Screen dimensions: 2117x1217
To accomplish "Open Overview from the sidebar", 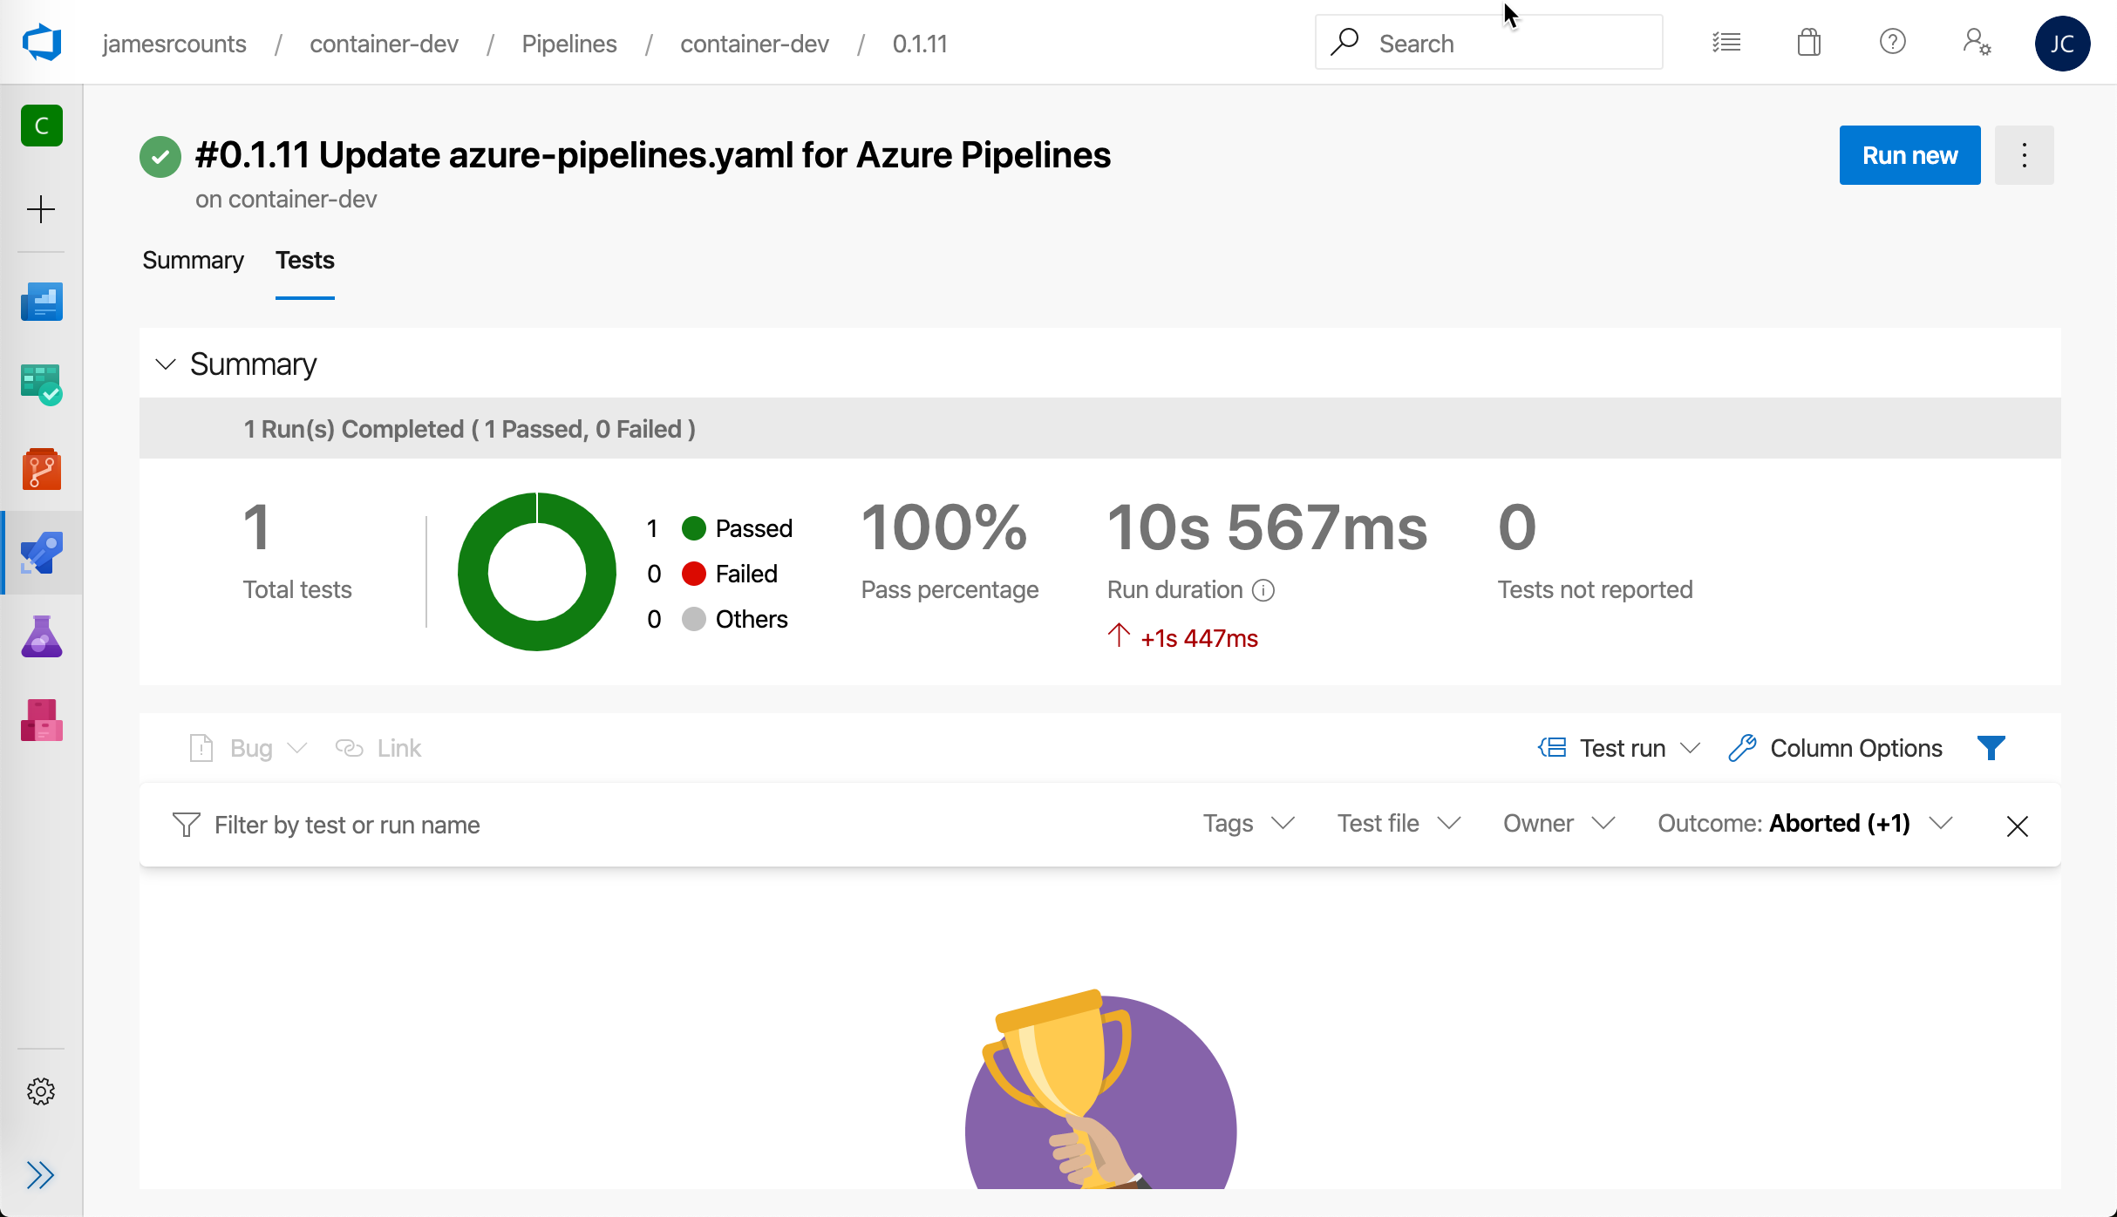I will [x=42, y=302].
